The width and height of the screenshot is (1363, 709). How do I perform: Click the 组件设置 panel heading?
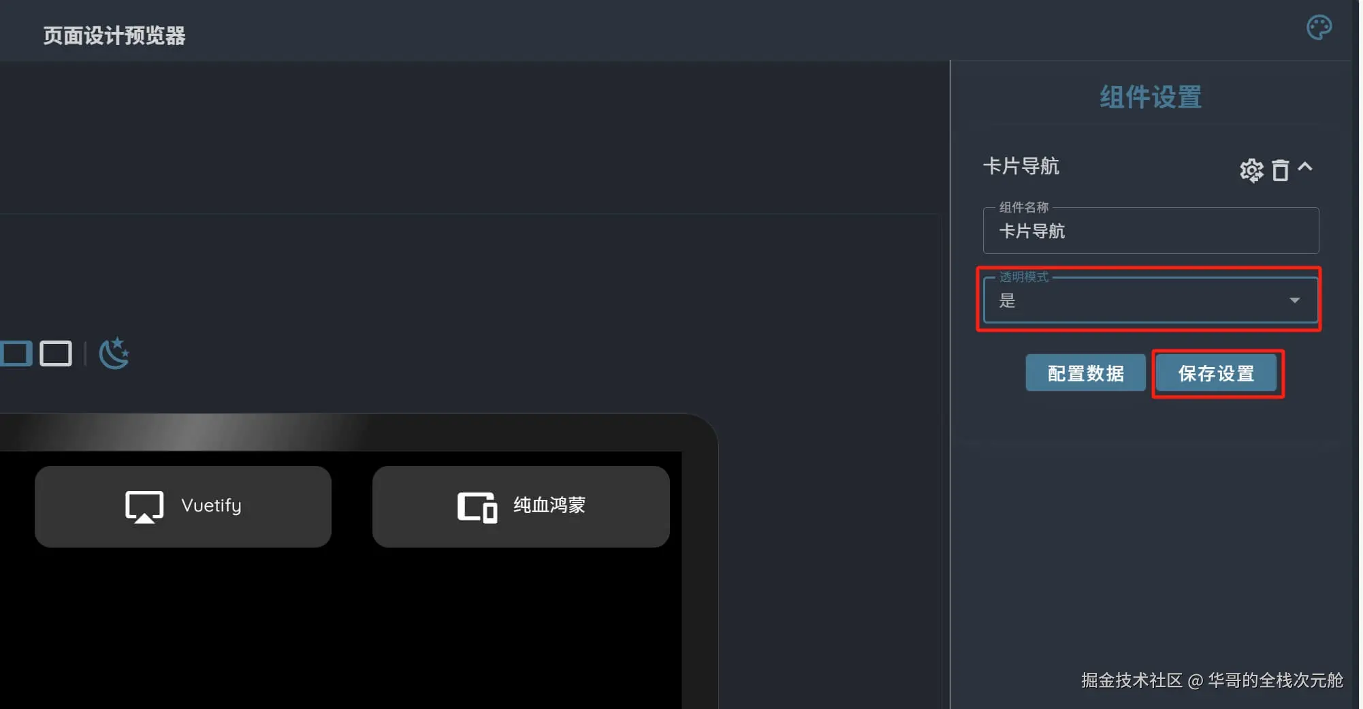1151,97
